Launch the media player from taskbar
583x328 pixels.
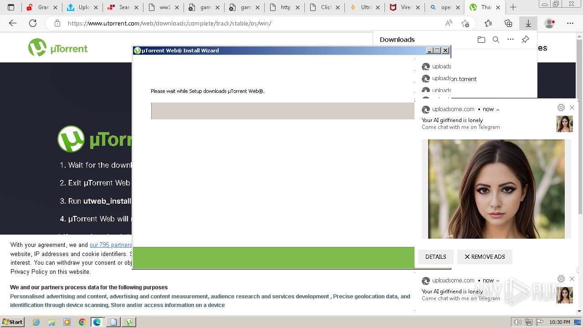coord(67,322)
